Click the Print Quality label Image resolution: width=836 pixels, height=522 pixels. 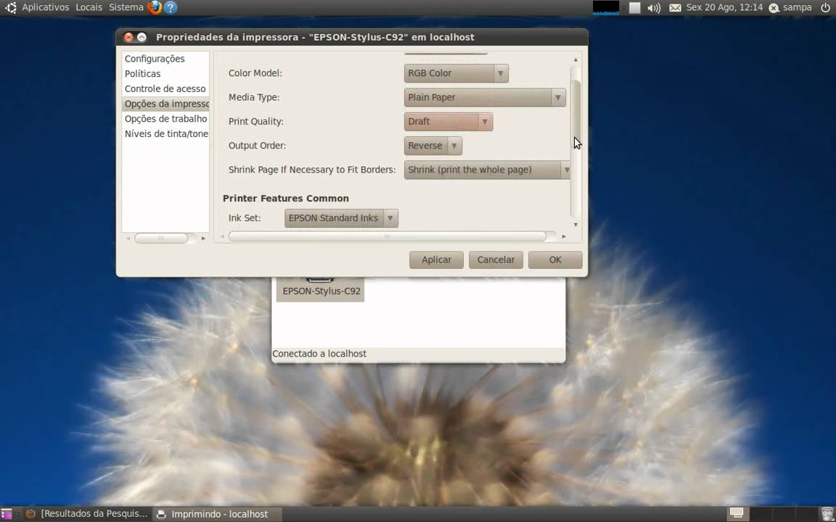click(256, 122)
